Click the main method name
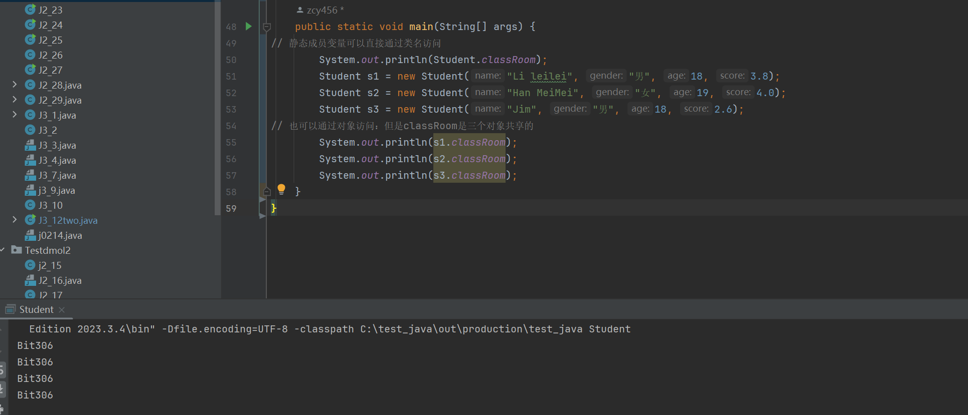Image resolution: width=968 pixels, height=415 pixels. (421, 27)
